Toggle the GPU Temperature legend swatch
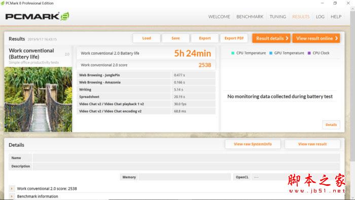 pos(271,53)
